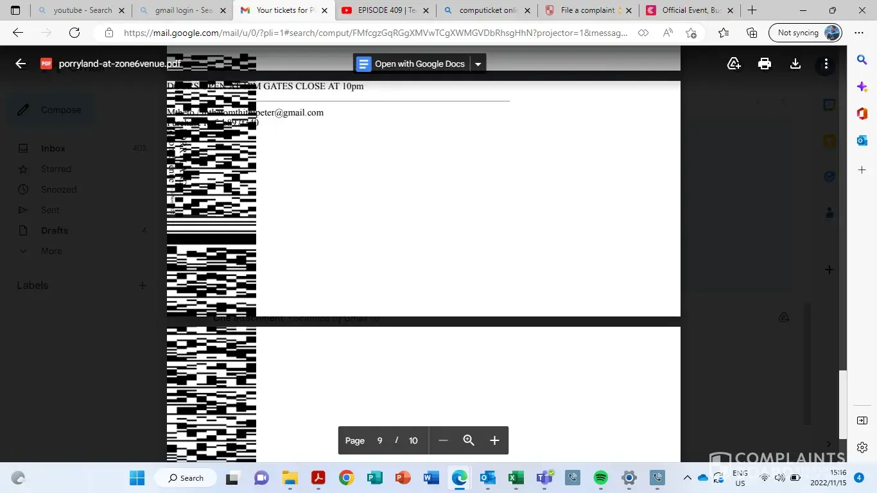
Task: Open Adobe Acrobat from the taskbar
Action: 318,478
